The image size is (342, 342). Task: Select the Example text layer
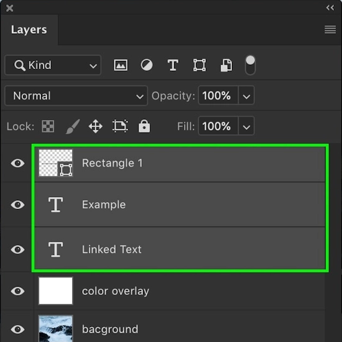pyautogui.click(x=180, y=205)
